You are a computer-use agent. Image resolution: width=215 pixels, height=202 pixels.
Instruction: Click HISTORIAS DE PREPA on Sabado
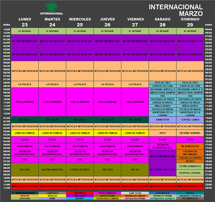click(x=163, y=99)
